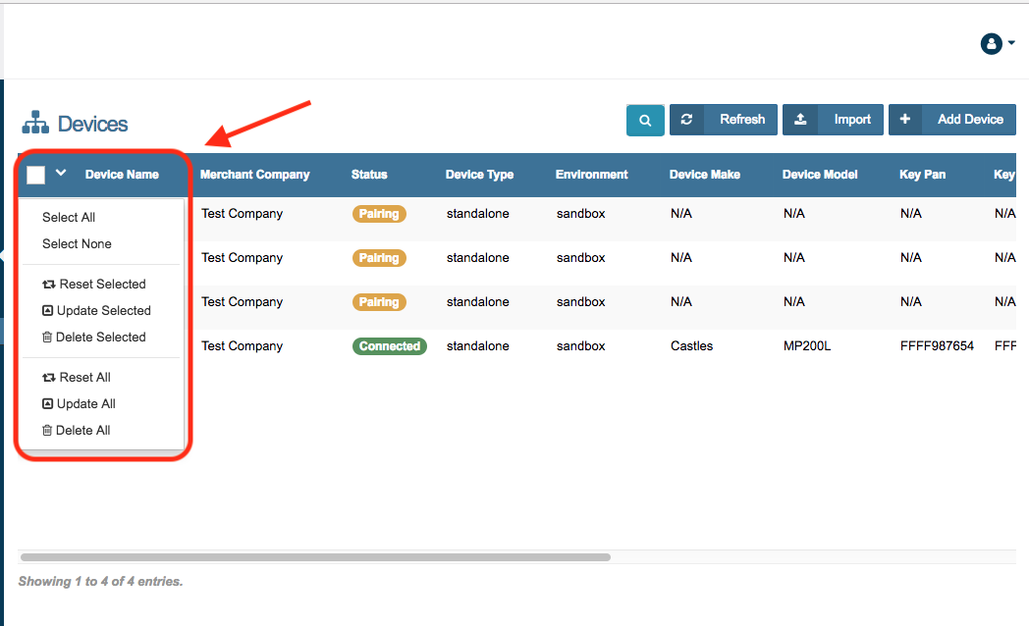Expand the account menu caret
This screenshot has width=1029, height=626.
click(x=1011, y=43)
